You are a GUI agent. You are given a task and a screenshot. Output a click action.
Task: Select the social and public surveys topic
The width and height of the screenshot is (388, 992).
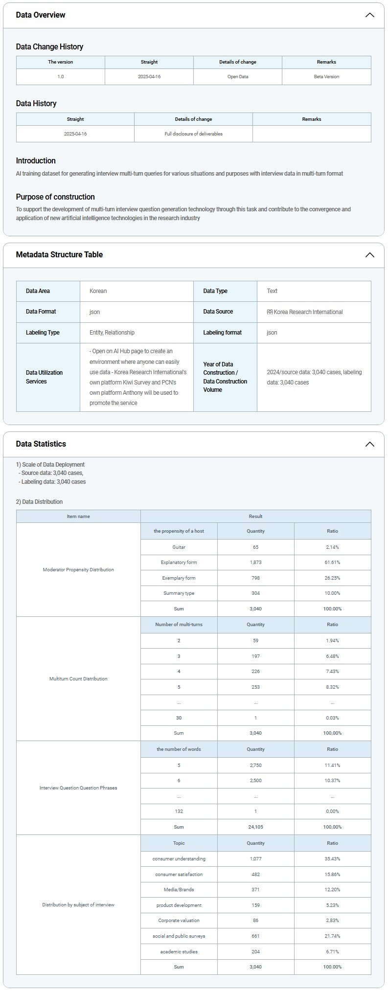[179, 936]
